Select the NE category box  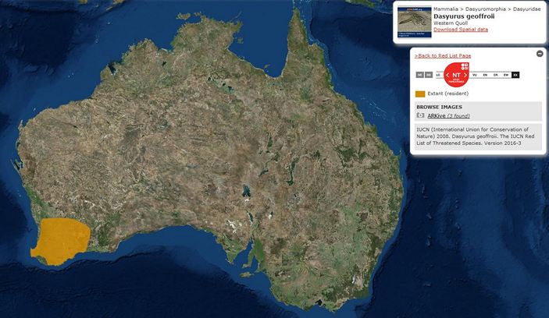point(419,75)
